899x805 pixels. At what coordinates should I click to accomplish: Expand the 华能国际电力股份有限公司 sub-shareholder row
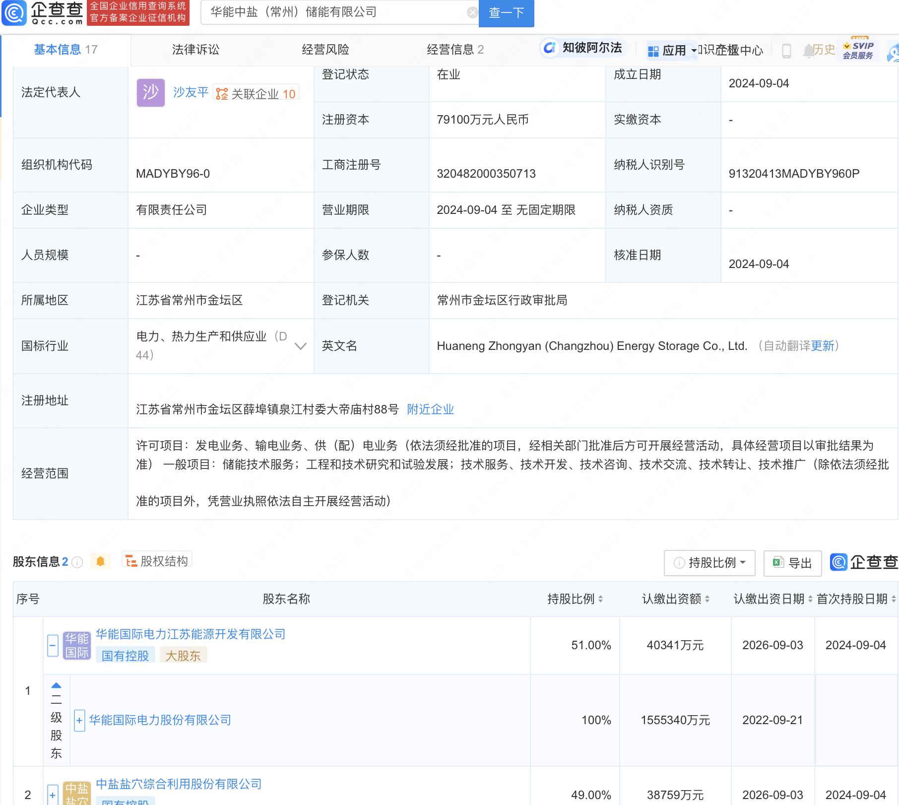pyautogui.click(x=79, y=721)
